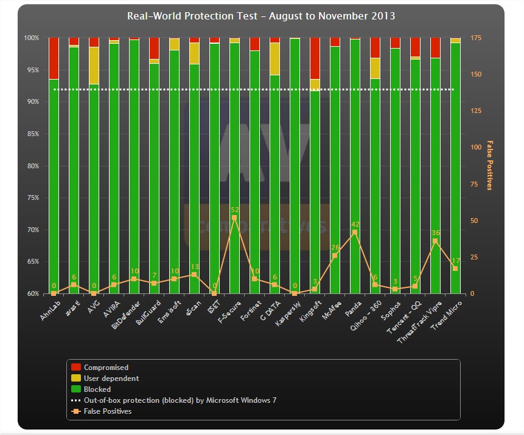This screenshot has width=524, height=435.
Task: Click the red Compromised segment of AhnLab's bar
Action: point(54,58)
